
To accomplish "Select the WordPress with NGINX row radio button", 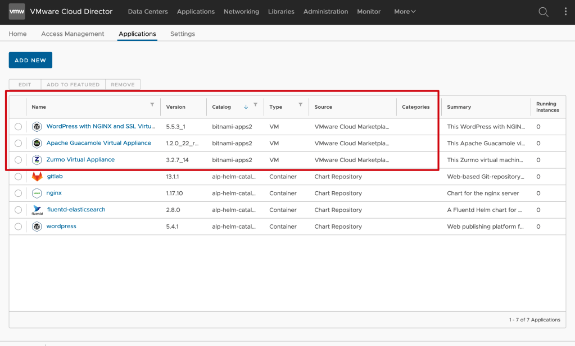I will click(18, 127).
